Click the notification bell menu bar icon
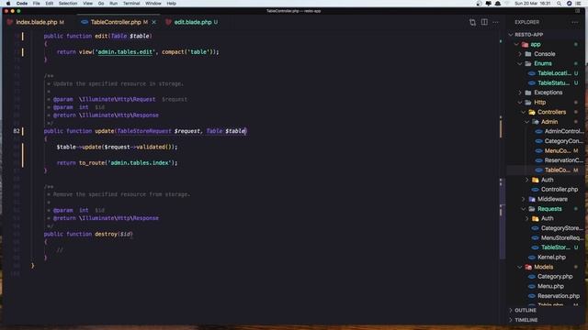This screenshot has height=330, width=588. (498, 4)
